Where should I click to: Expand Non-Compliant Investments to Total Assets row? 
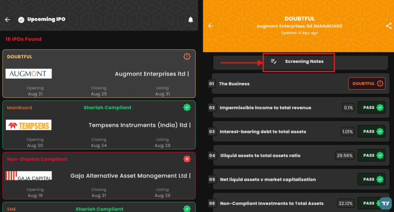tap(301, 203)
